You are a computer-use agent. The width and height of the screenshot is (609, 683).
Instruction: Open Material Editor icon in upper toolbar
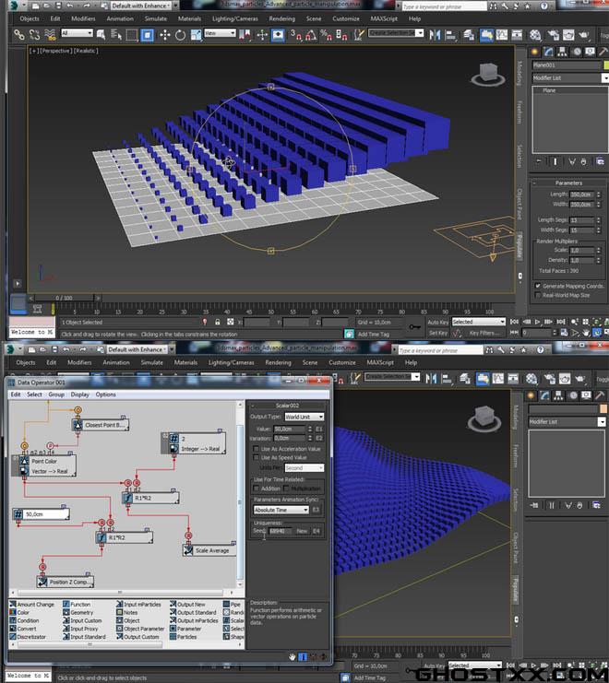point(535,35)
